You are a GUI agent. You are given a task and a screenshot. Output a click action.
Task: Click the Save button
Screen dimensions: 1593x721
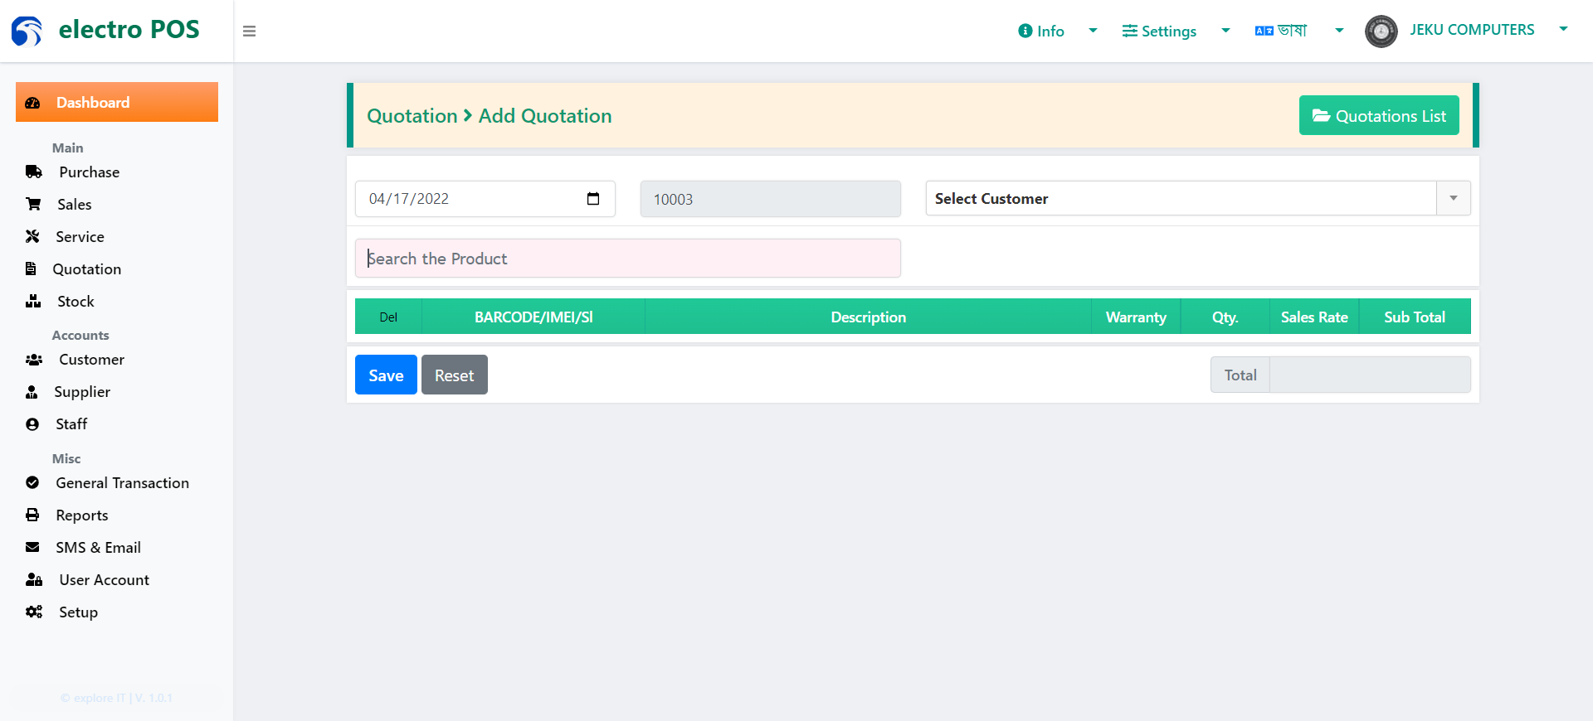pos(386,375)
